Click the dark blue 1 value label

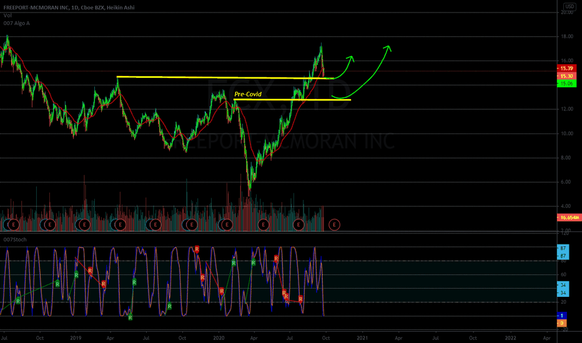click(562, 316)
